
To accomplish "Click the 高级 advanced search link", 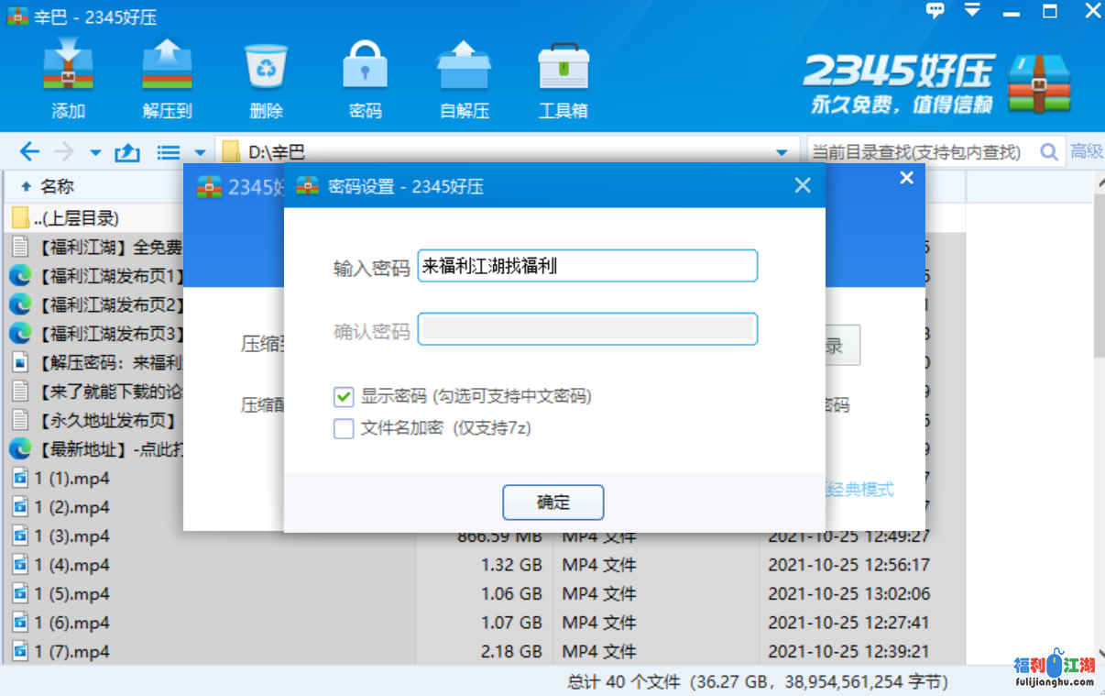I will click(x=1087, y=152).
